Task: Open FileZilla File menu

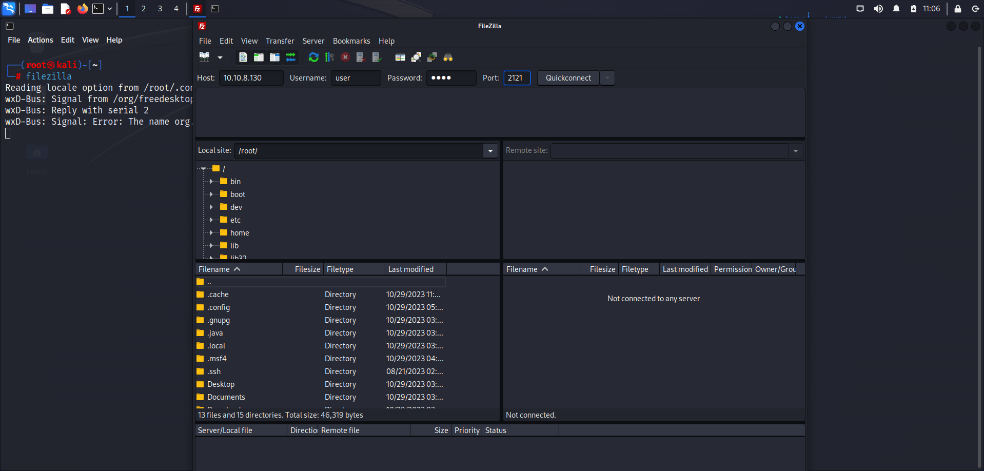Action: tap(205, 41)
